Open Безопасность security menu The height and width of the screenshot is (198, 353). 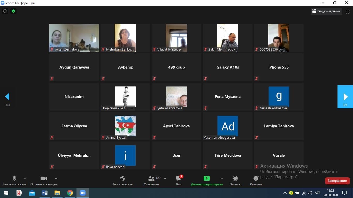coord(123,181)
